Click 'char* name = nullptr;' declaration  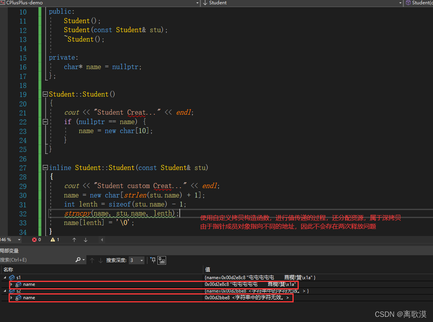tap(103, 67)
